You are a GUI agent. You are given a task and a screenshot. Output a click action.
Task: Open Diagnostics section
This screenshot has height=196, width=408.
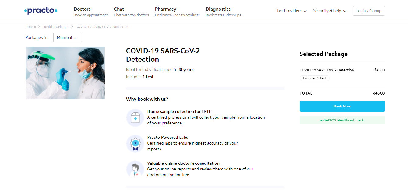tap(223, 12)
